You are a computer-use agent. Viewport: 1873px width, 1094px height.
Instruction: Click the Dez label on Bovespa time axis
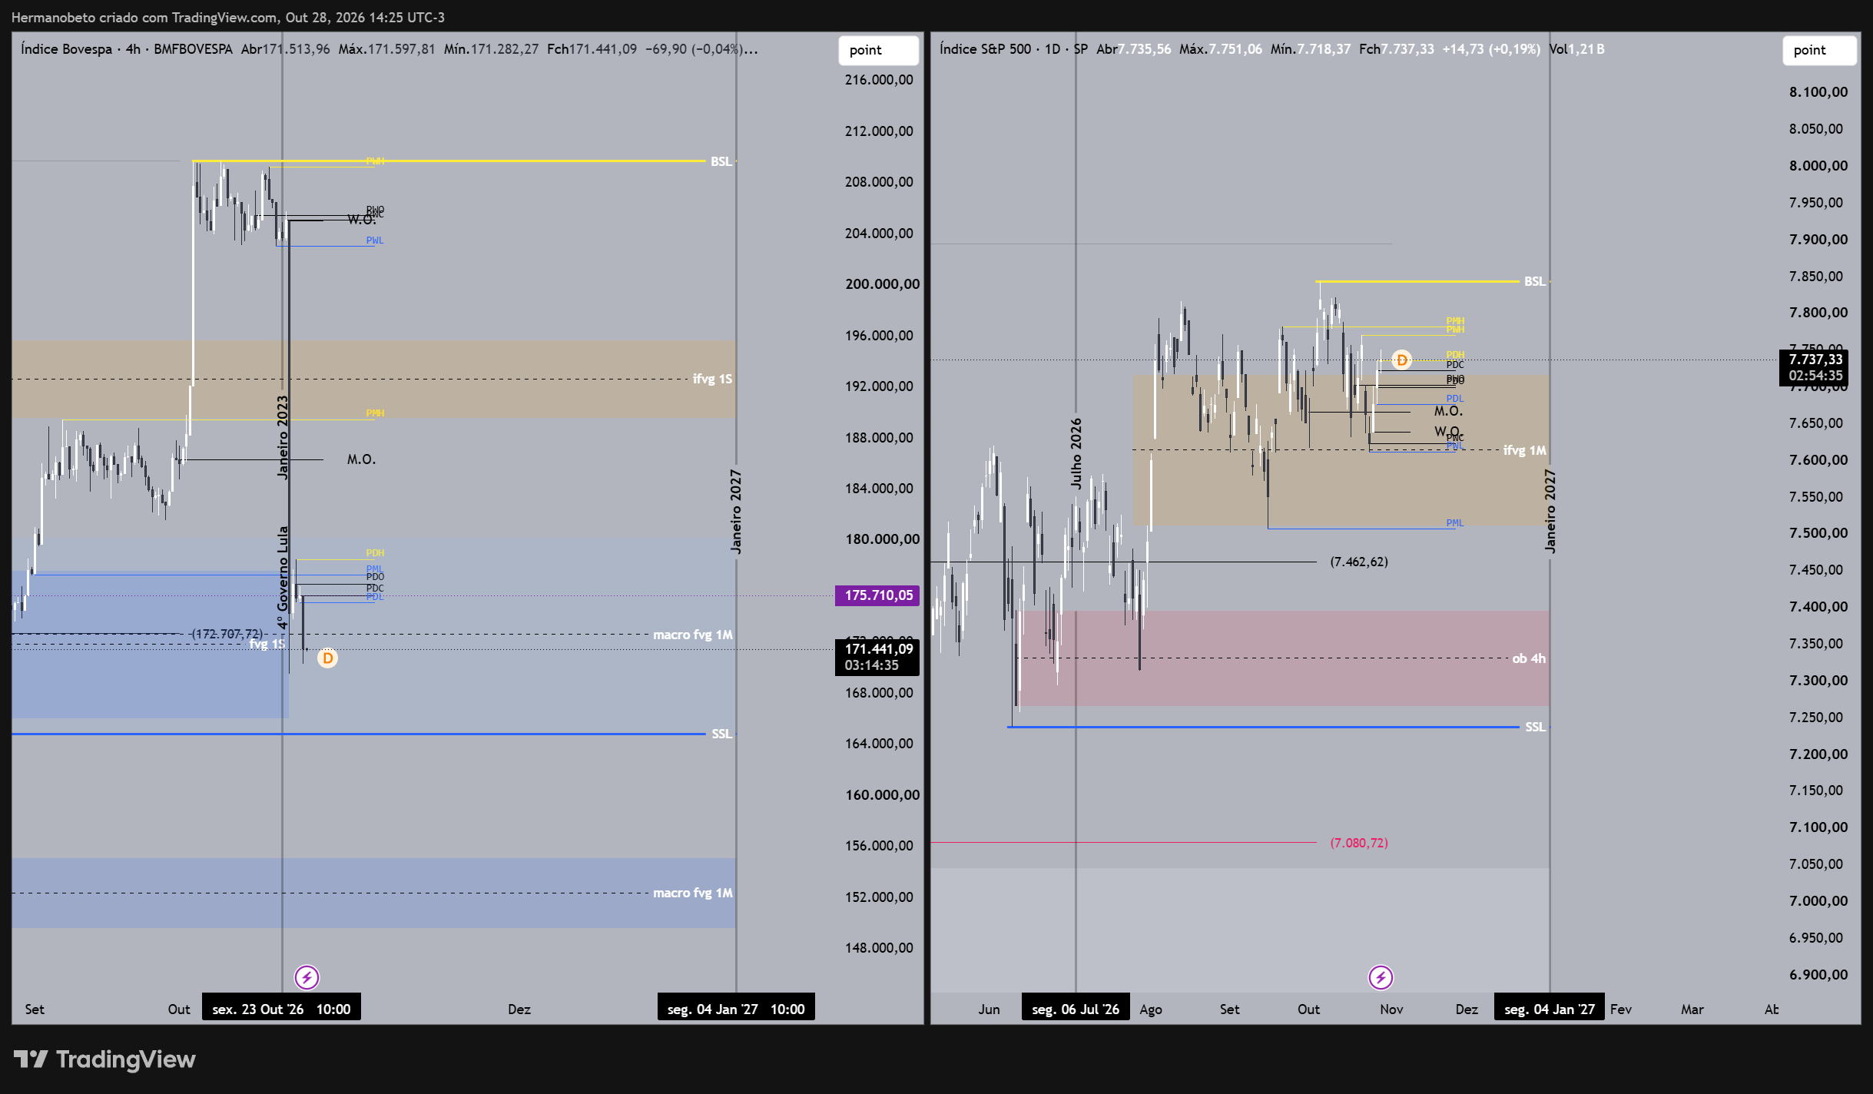[519, 1009]
